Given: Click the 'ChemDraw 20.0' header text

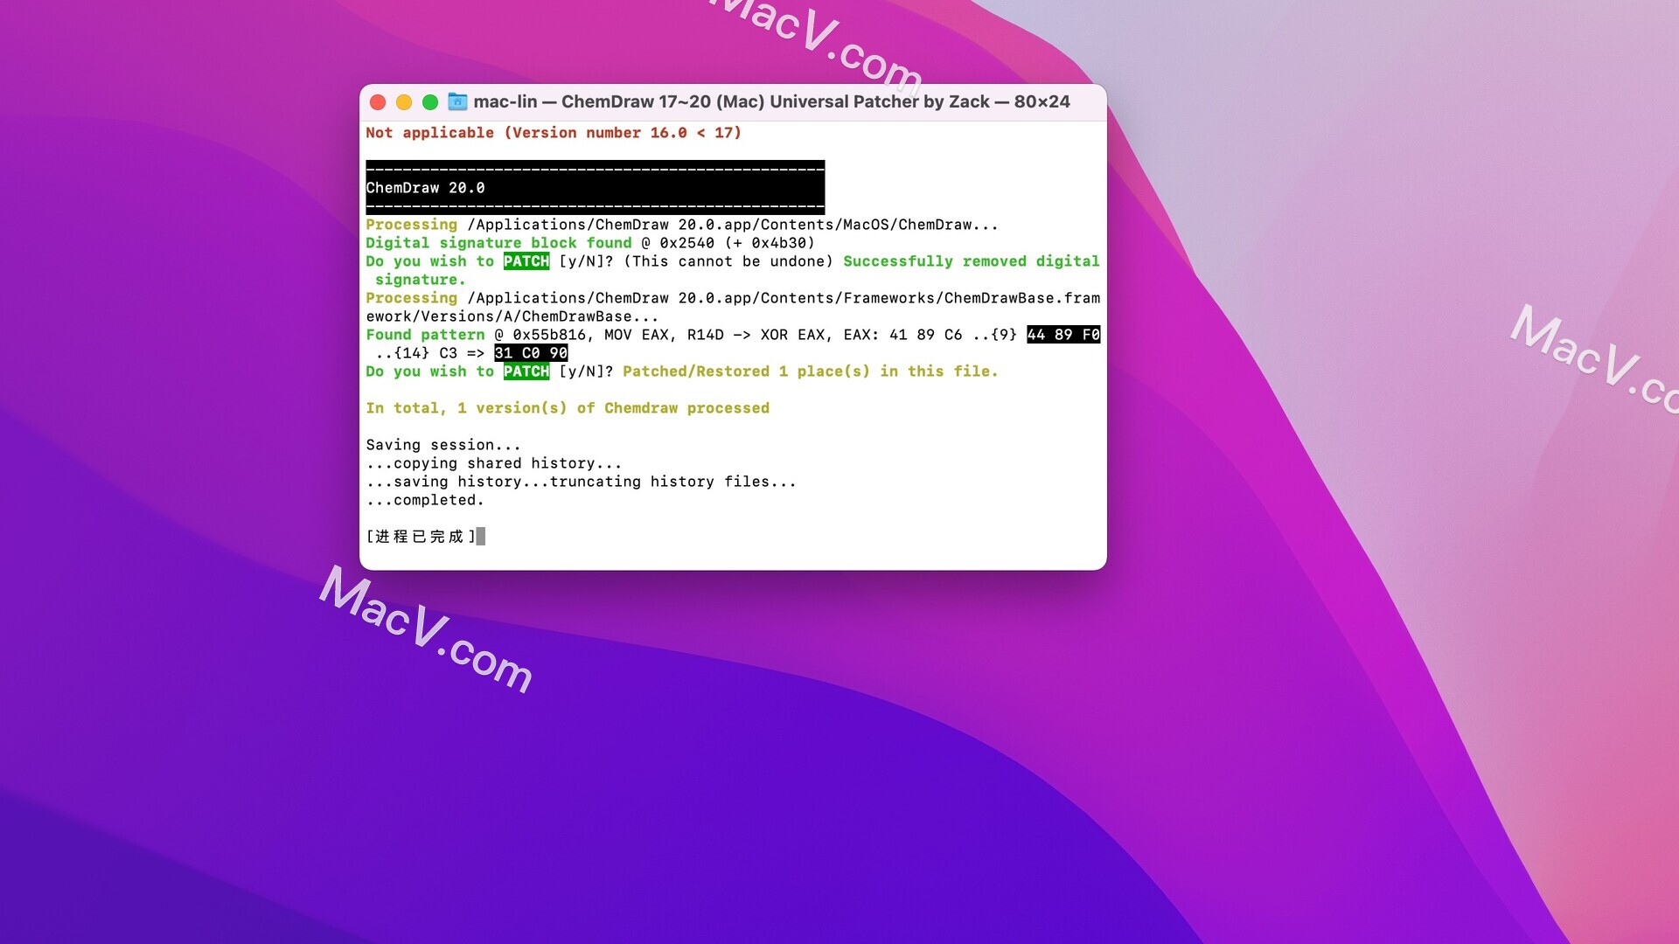Looking at the screenshot, I should (425, 188).
